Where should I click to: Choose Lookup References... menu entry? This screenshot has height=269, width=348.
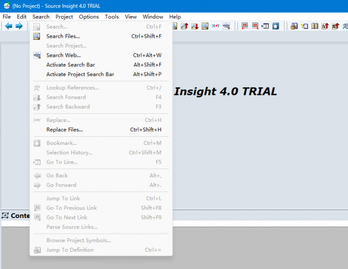[x=101, y=88]
